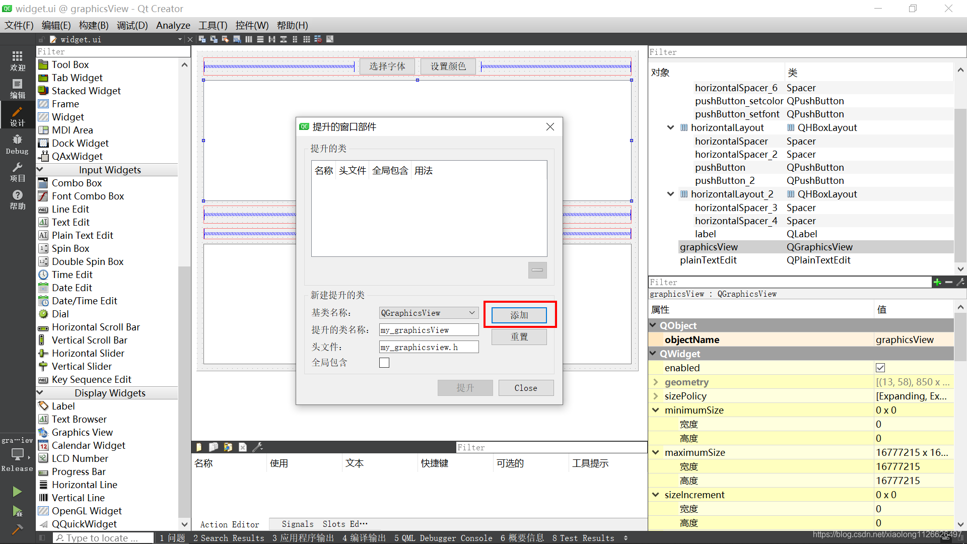The image size is (967, 544).
Task: Collapse the horizontalLayout_2 tree node
Action: pos(670,194)
